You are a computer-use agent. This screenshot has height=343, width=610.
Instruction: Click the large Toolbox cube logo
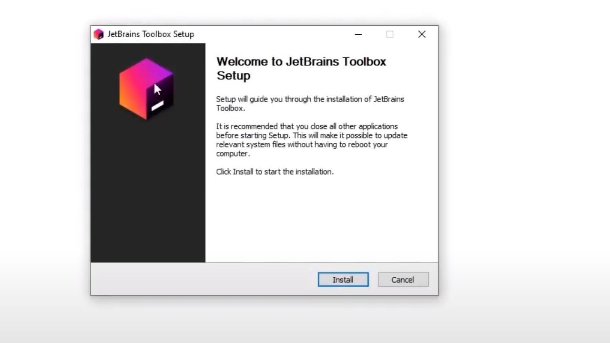pyautogui.click(x=146, y=89)
